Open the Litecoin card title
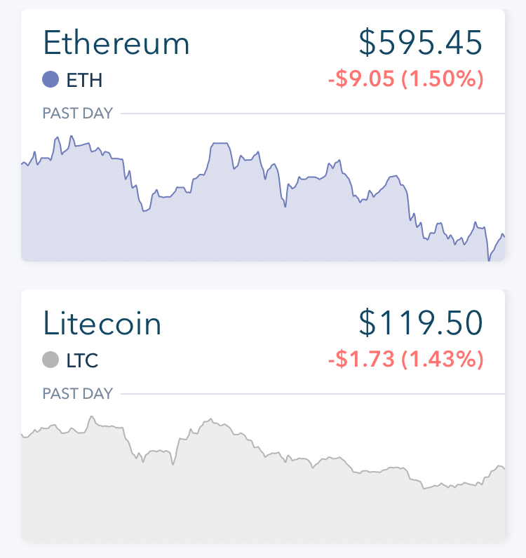The image size is (526, 558). 102,323
